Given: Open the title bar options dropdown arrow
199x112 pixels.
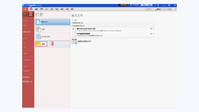Looking at the screenshot, I should (x=158, y=5).
